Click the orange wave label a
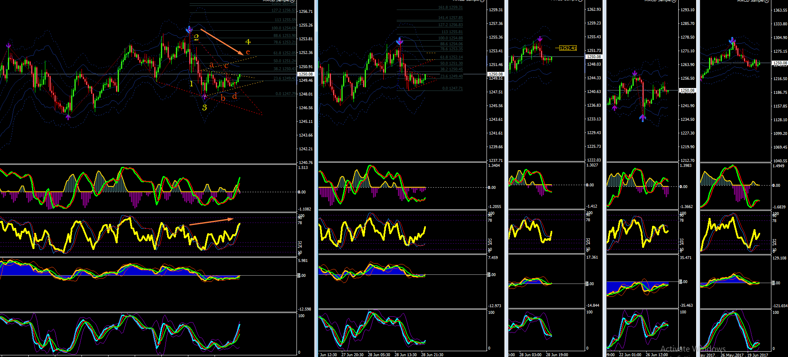Screen dimensions: 788x357 point(212,65)
